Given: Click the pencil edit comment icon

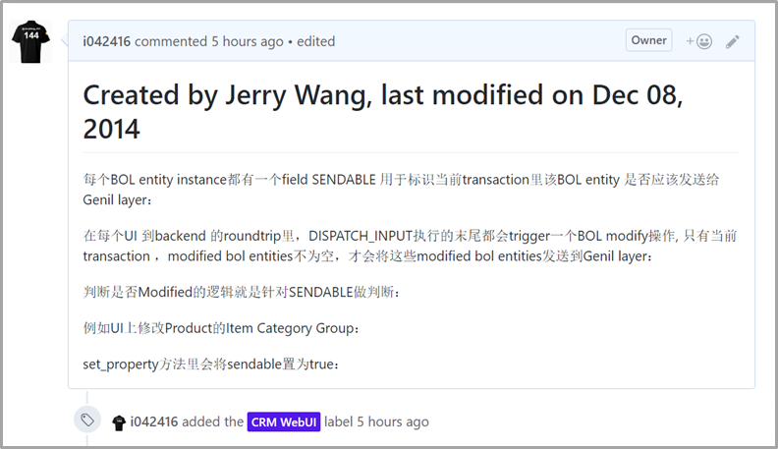Looking at the screenshot, I should tap(732, 41).
